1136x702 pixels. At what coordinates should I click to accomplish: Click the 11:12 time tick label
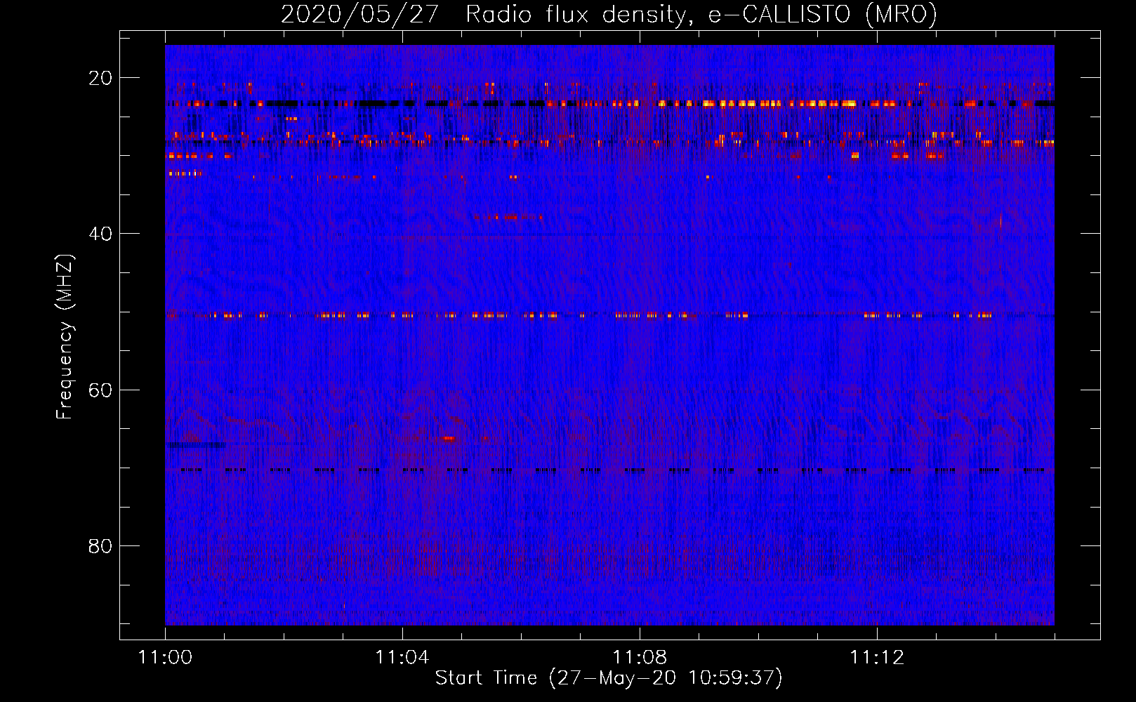click(877, 658)
